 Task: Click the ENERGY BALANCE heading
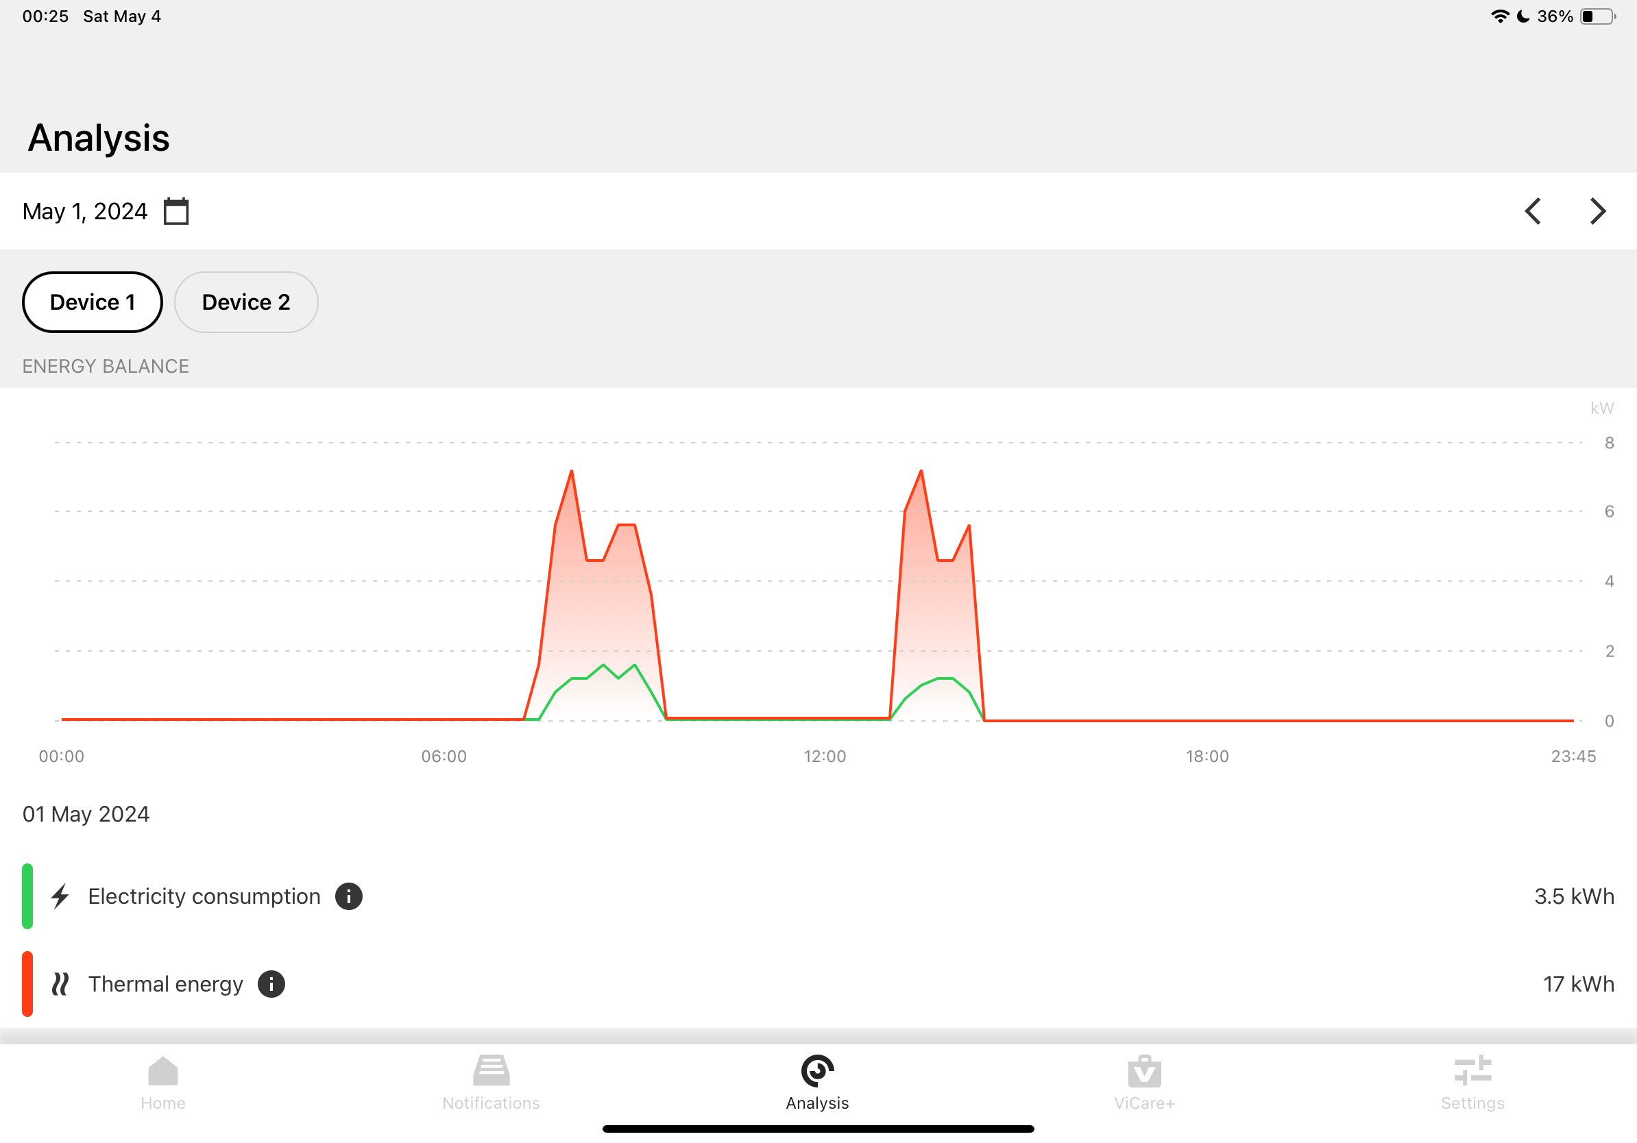(x=106, y=367)
